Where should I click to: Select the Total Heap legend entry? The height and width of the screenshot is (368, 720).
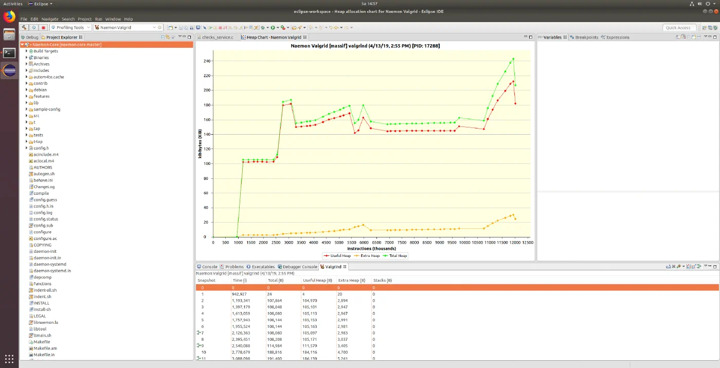pos(396,255)
